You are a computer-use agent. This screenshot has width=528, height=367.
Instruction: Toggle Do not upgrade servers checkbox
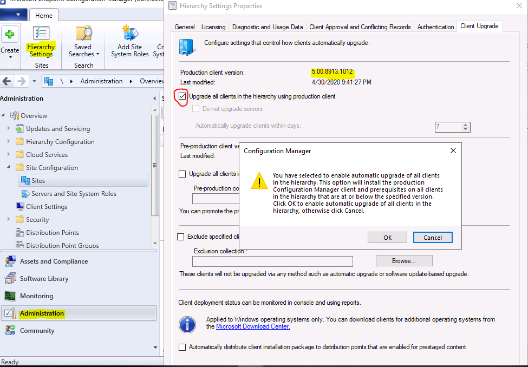pyautogui.click(x=195, y=109)
